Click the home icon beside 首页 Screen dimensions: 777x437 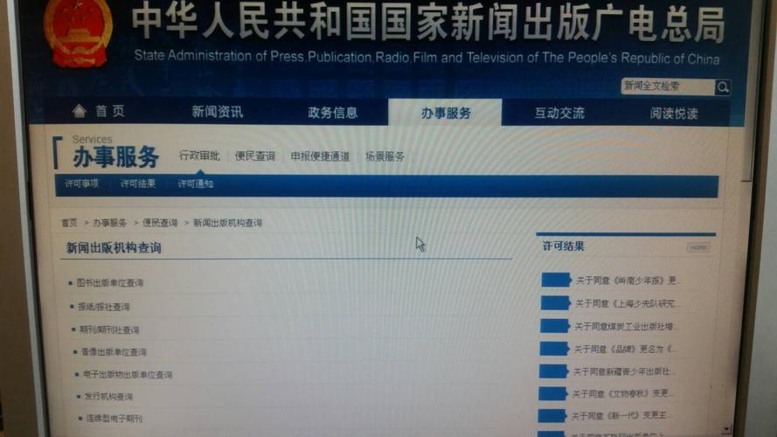tap(80, 111)
